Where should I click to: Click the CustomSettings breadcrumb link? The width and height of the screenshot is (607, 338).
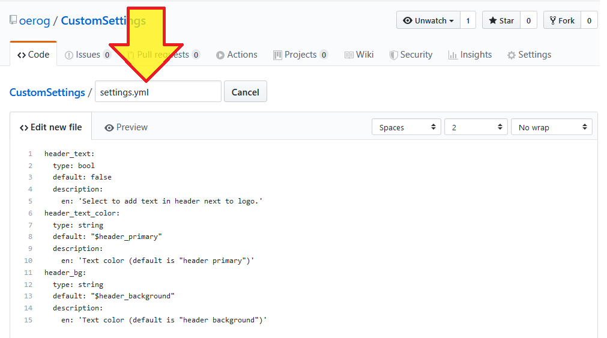[47, 92]
